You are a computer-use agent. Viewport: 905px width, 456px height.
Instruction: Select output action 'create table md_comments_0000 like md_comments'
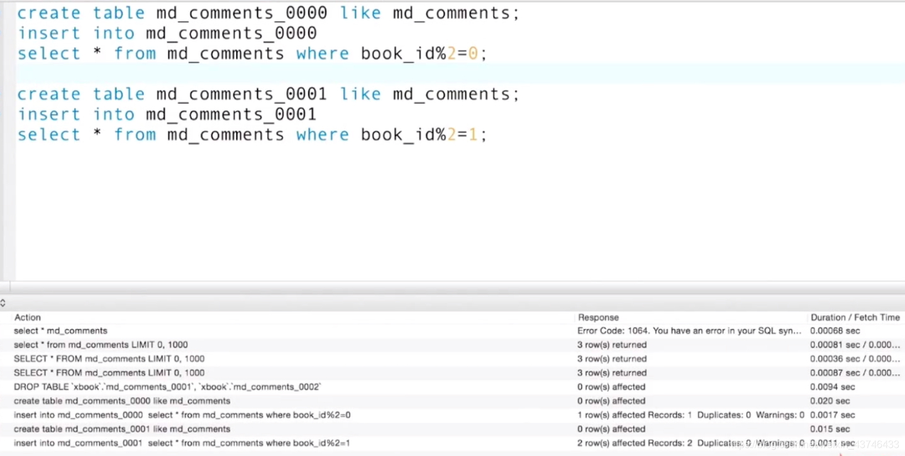[x=122, y=401]
